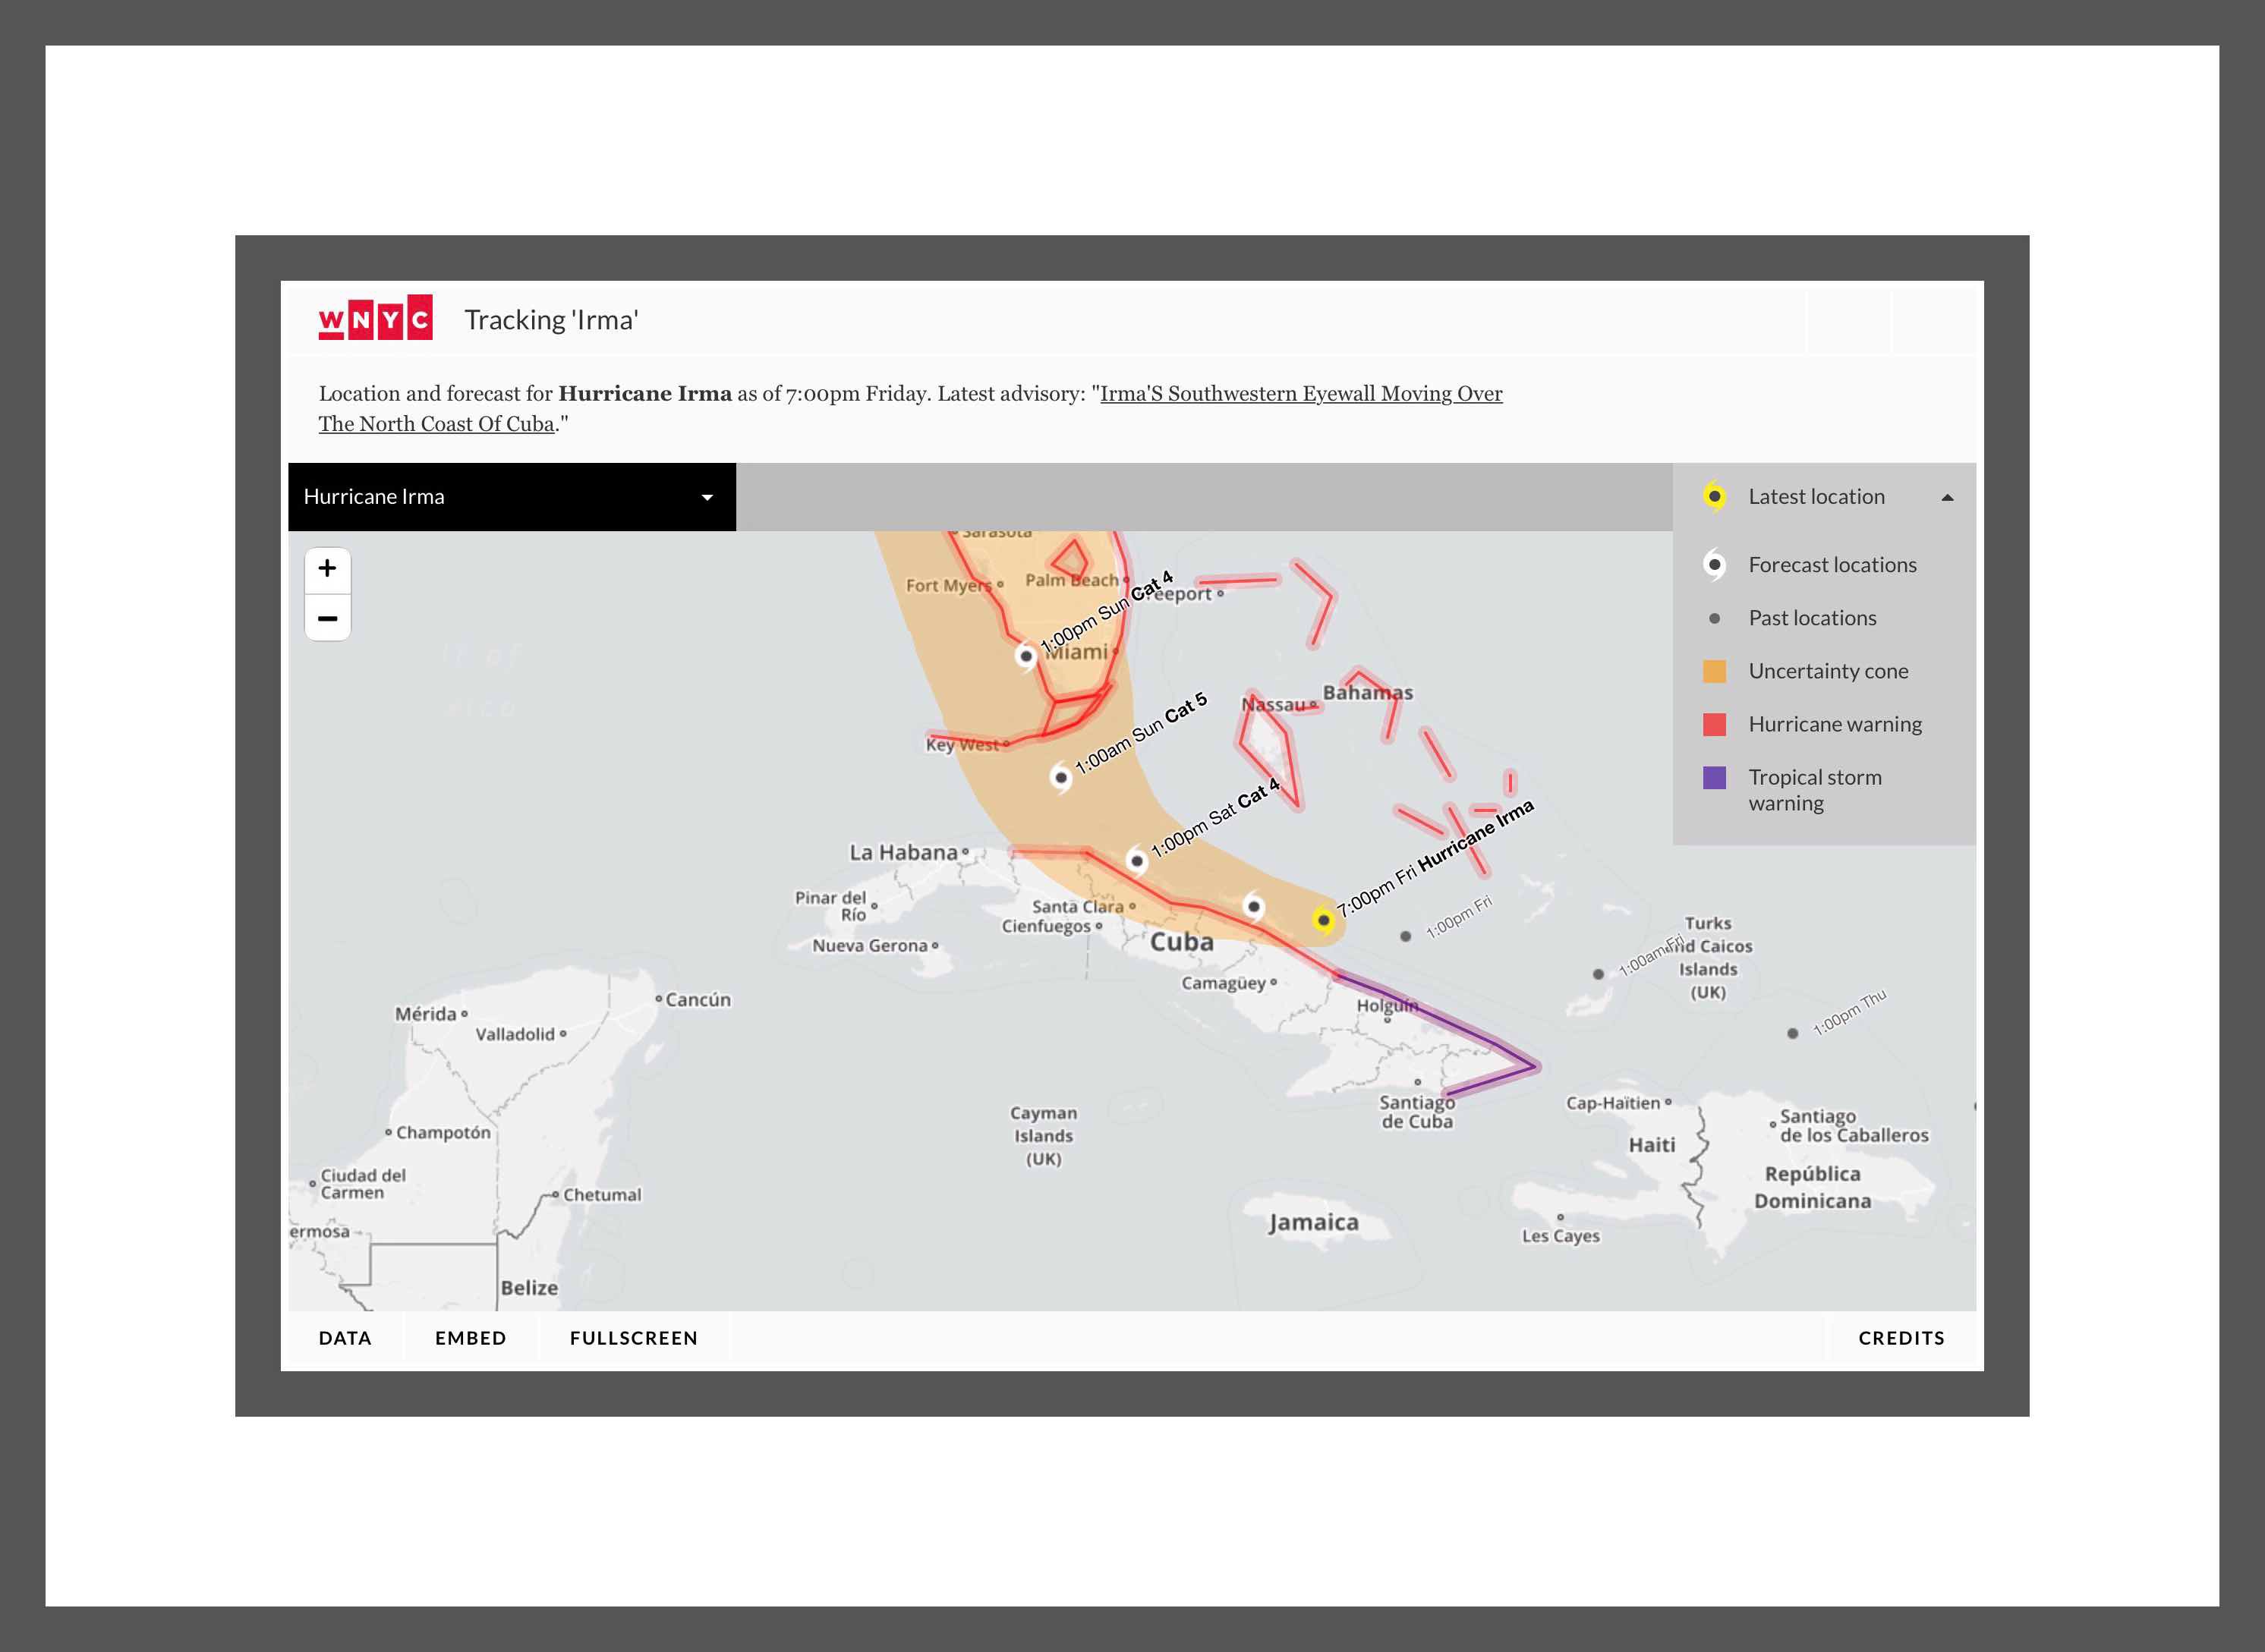The image size is (2265, 1652).
Task: Zoom in with the plus button
Action: tap(327, 569)
